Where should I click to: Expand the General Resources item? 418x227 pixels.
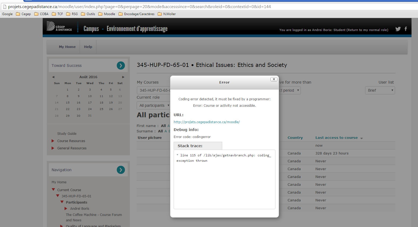[53, 148]
